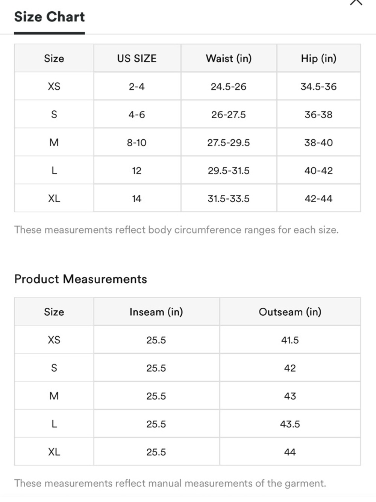Select the XS row in the size chart
This screenshot has width=376, height=502.
(54, 87)
